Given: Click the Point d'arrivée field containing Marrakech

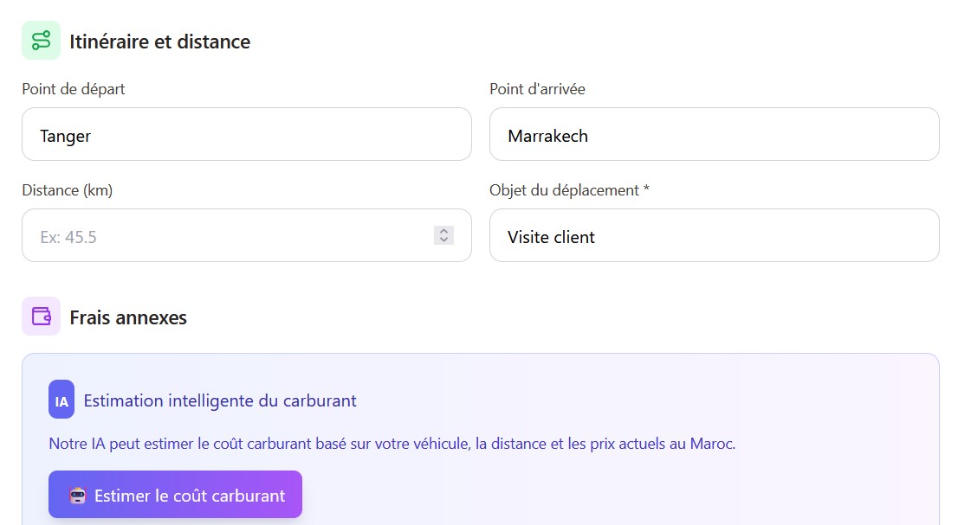Looking at the screenshot, I should [x=714, y=135].
